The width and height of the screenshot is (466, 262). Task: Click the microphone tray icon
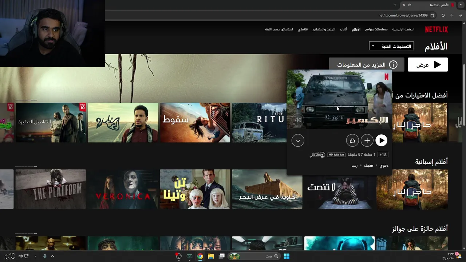(45, 256)
